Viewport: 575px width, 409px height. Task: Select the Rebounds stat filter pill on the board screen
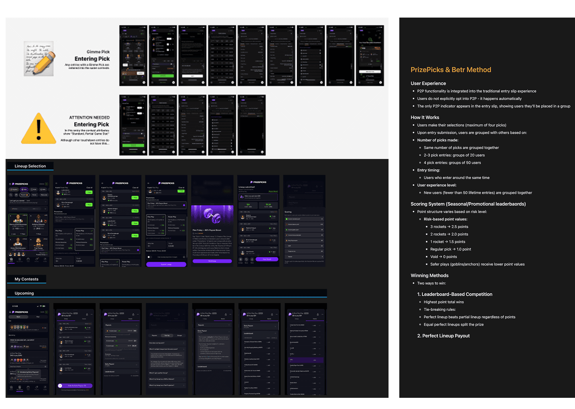tap(44, 195)
